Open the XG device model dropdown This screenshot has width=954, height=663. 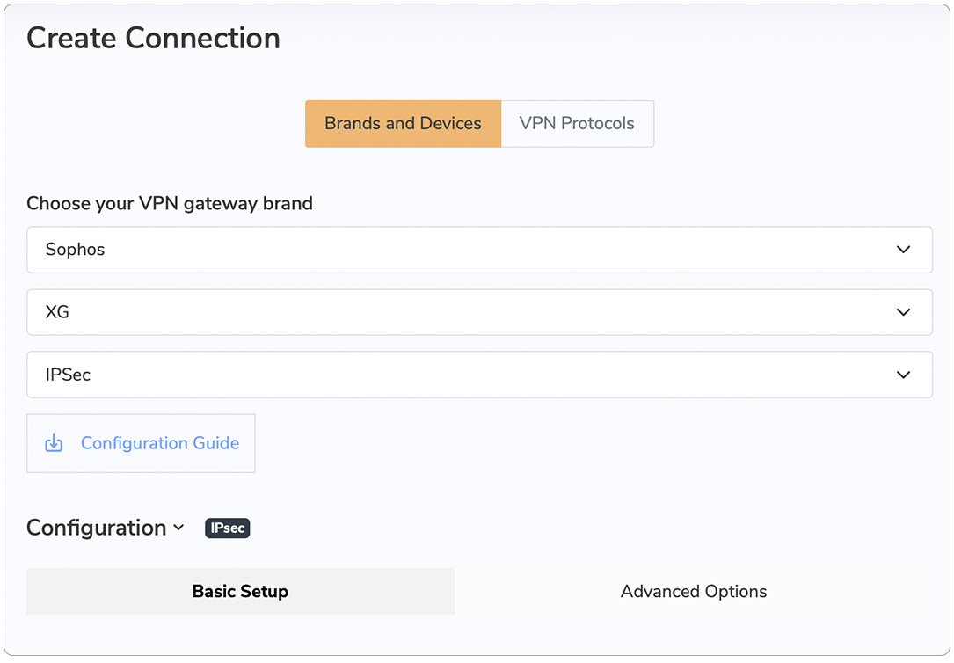(x=479, y=312)
